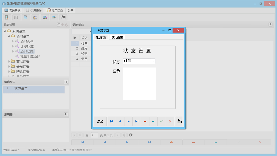Screen dimensions: 277x156
Task: Collapse the 信息窗口 panel with its chevron
Action: 66,82
